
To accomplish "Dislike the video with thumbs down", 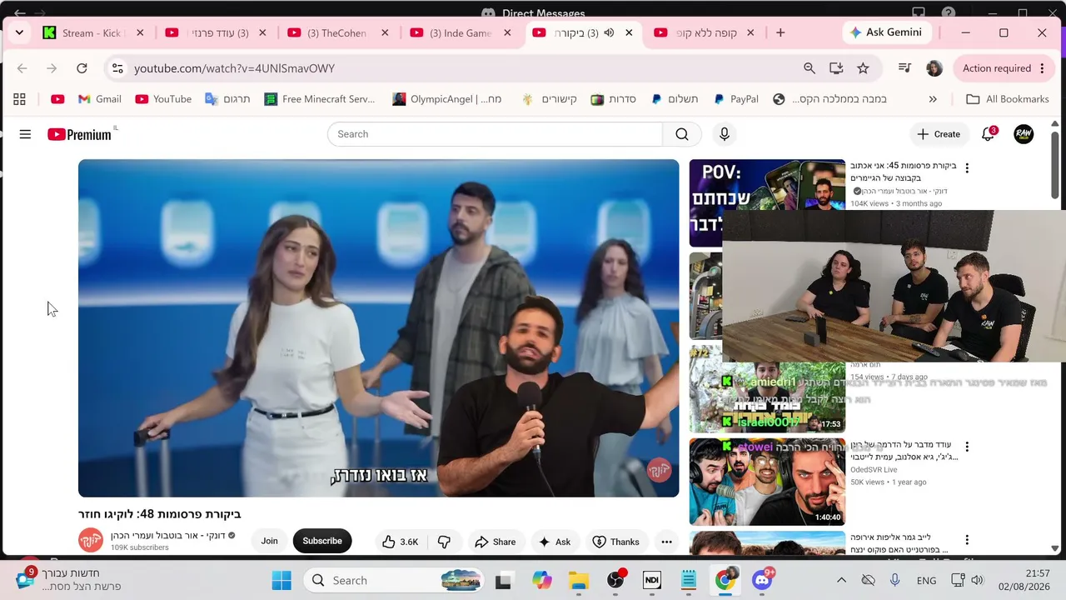I will (x=444, y=542).
